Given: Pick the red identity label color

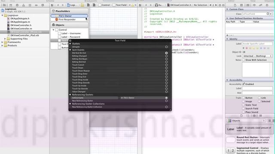Looking at the screenshot, I should click(x=247, y=48).
